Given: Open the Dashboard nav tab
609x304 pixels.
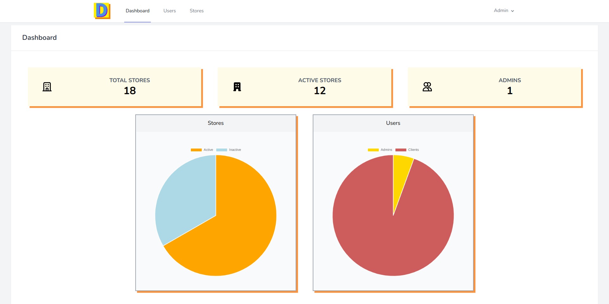Looking at the screenshot, I should click(138, 11).
